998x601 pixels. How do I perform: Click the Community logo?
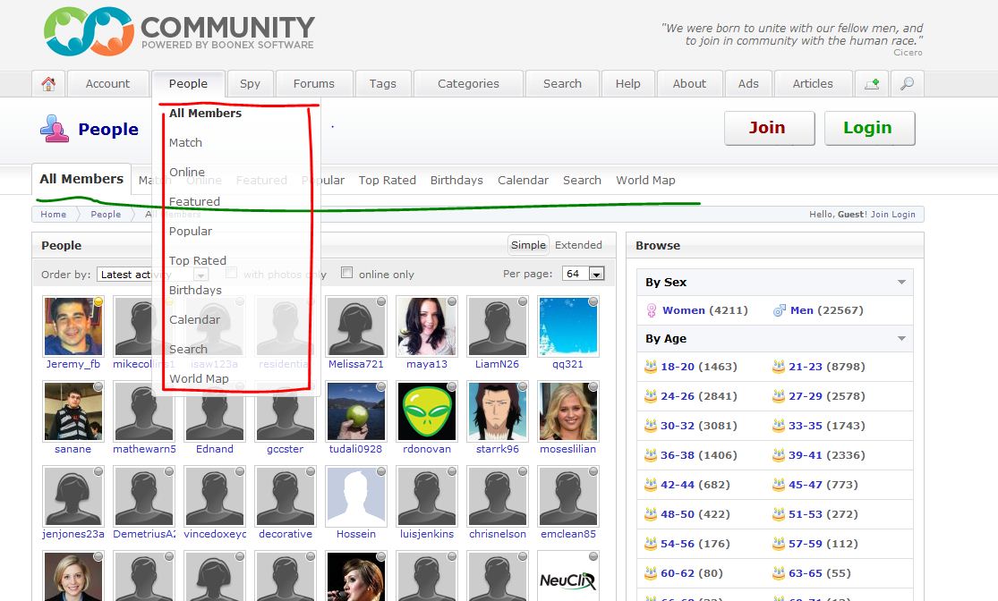(179, 32)
